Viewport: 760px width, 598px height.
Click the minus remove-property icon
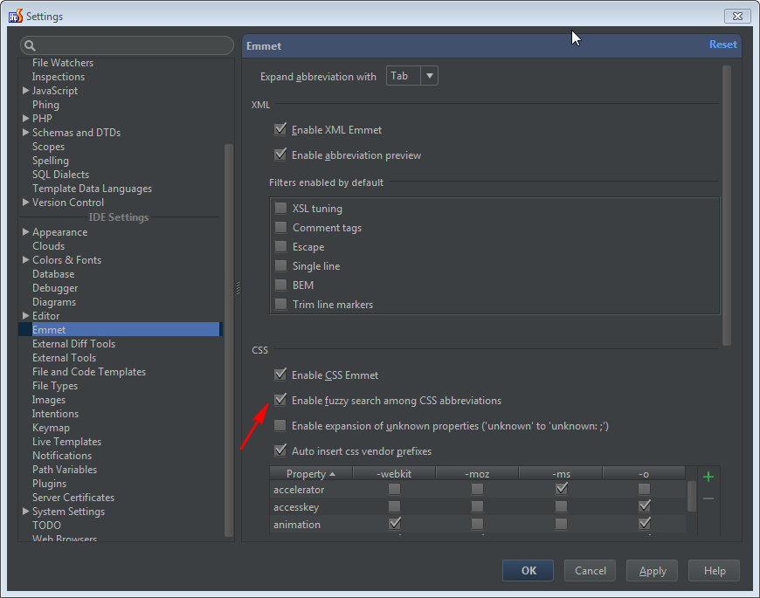tap(708, 498)
